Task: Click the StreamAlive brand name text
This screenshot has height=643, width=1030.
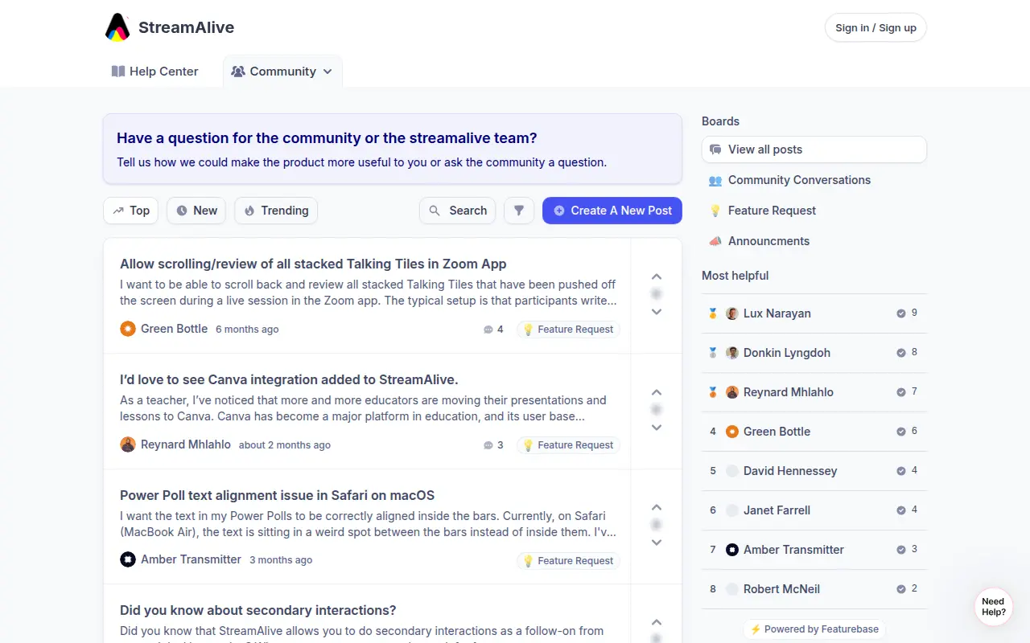Action: coord(187,27)
